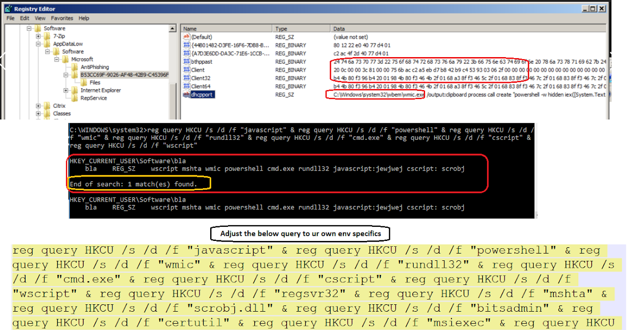Image resolution: width=629 pixels, height=330 pixels.
Task: Click the {44B01482 binary value icon
Action: (x=186, y=45)
